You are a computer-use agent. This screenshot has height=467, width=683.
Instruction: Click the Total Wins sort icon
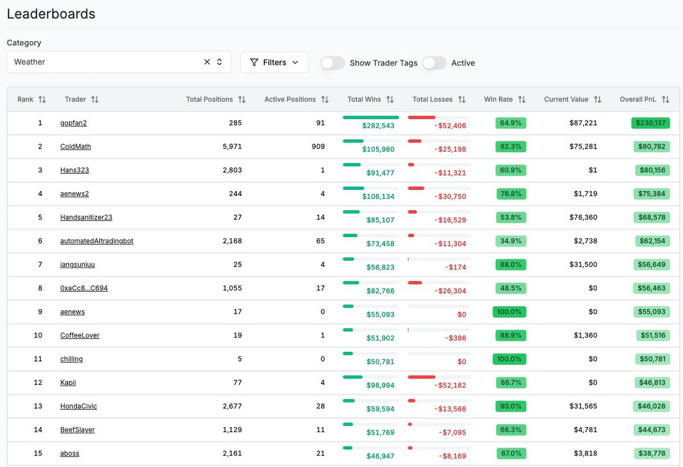(x=390, y=99)
